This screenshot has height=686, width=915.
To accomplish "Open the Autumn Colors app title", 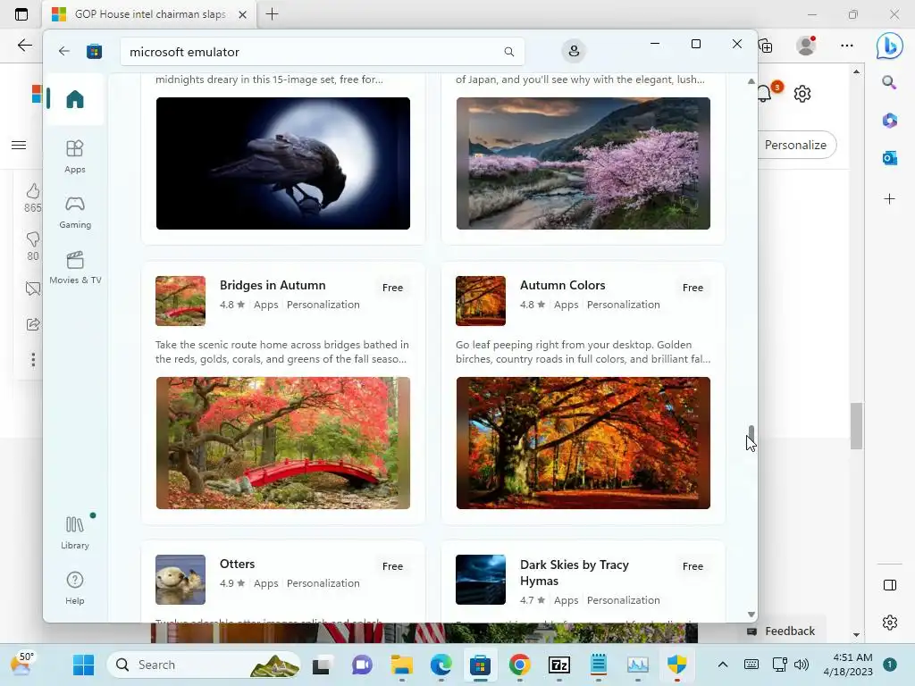I will click(563, 285).
